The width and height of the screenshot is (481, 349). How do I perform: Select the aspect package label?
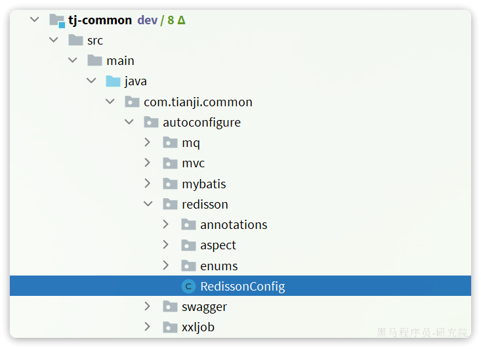(x=218, y=245)
